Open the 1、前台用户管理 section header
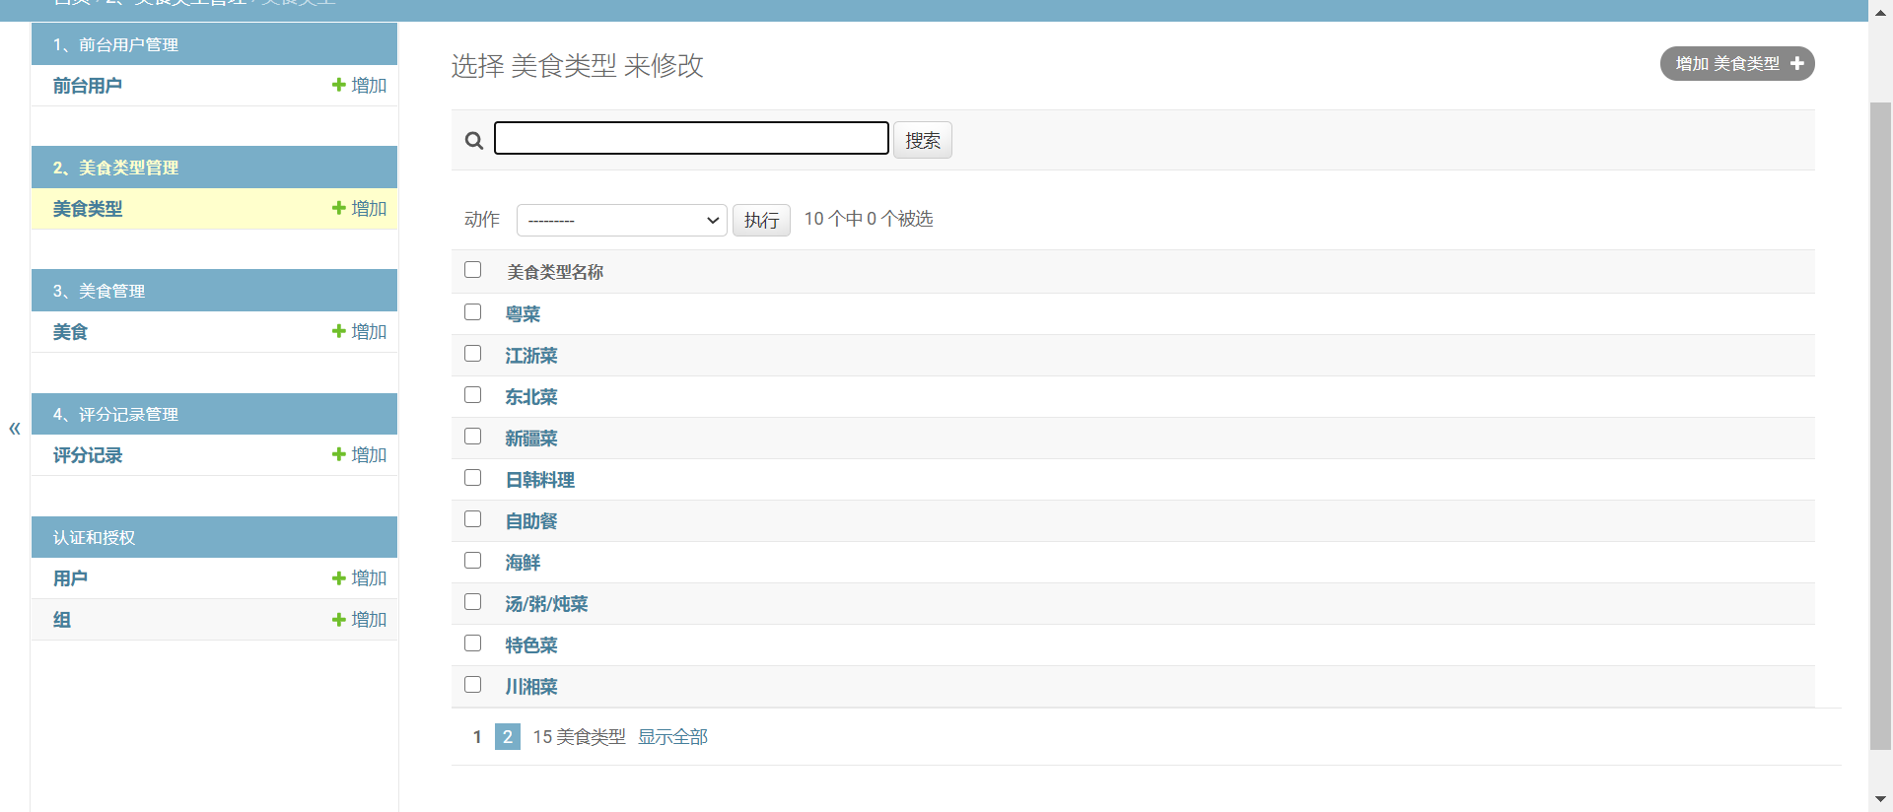This screenshot has height=812, width=1893. (115, 44)
